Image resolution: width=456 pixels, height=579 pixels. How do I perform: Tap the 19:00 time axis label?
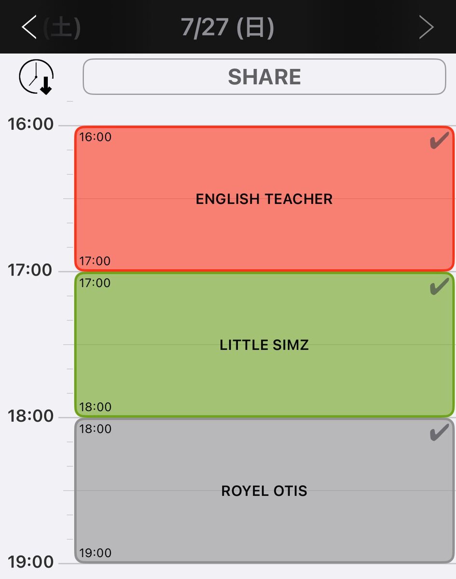(x=30, y=562)
